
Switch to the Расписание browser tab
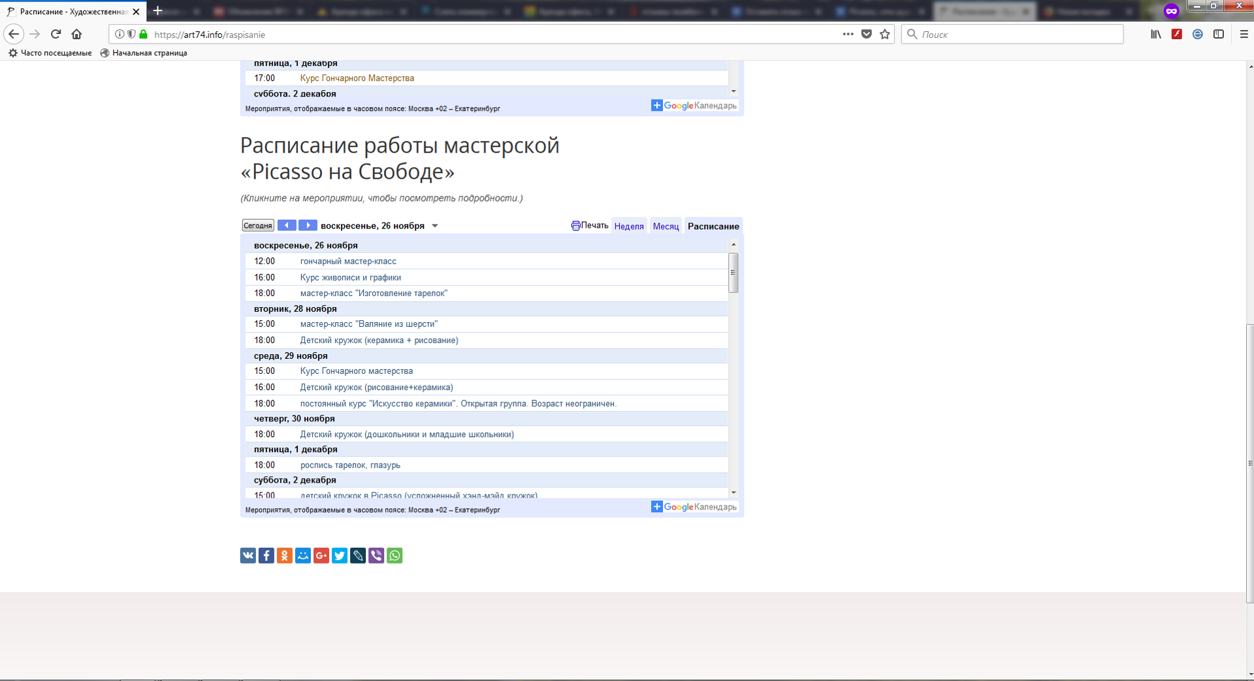pos(73,12)
